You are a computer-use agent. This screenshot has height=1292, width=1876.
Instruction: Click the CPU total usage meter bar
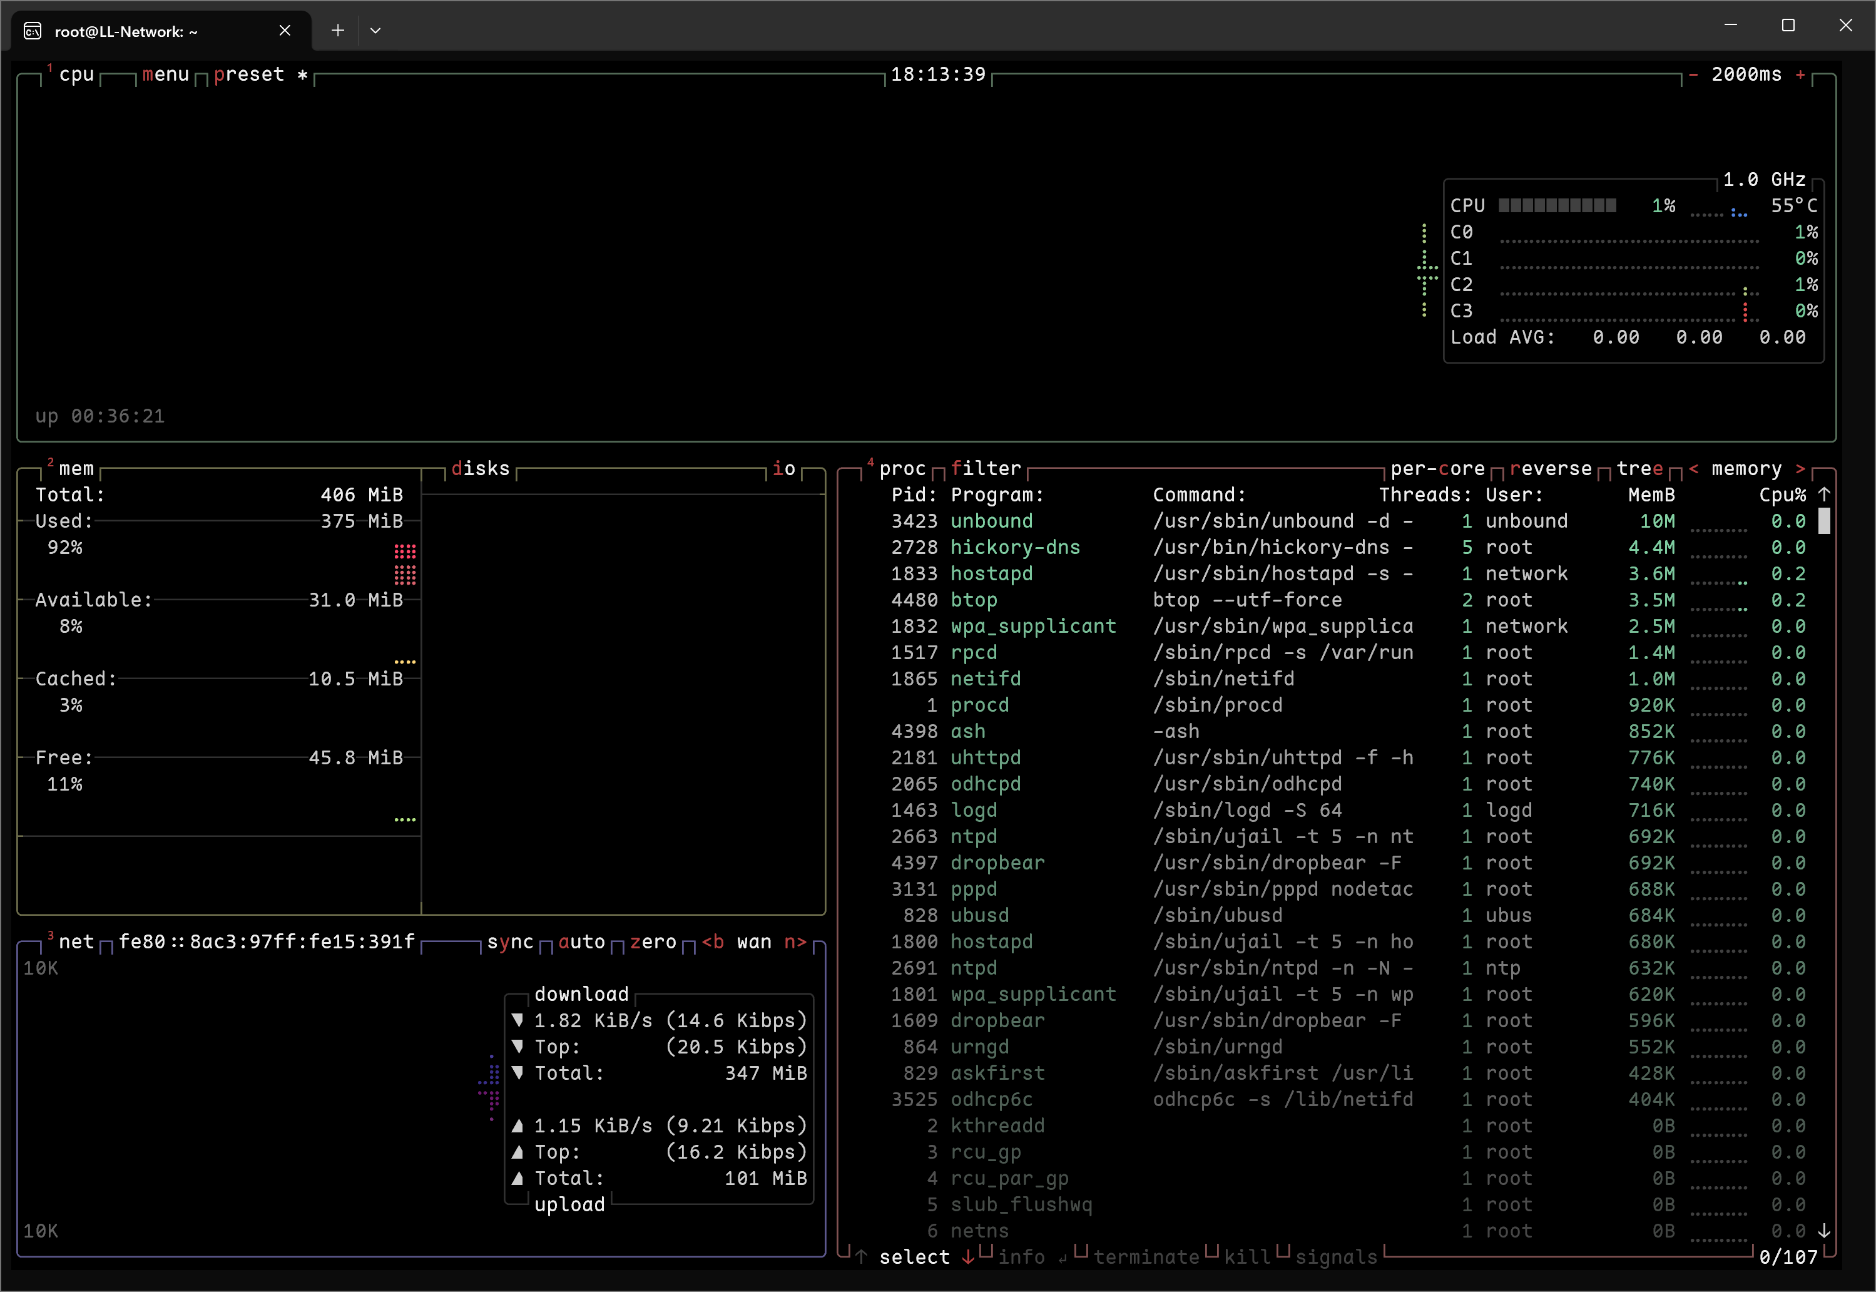click(1557, 205)
